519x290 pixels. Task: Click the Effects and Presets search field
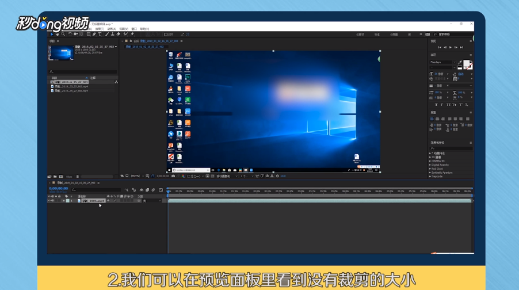[451, 148]
